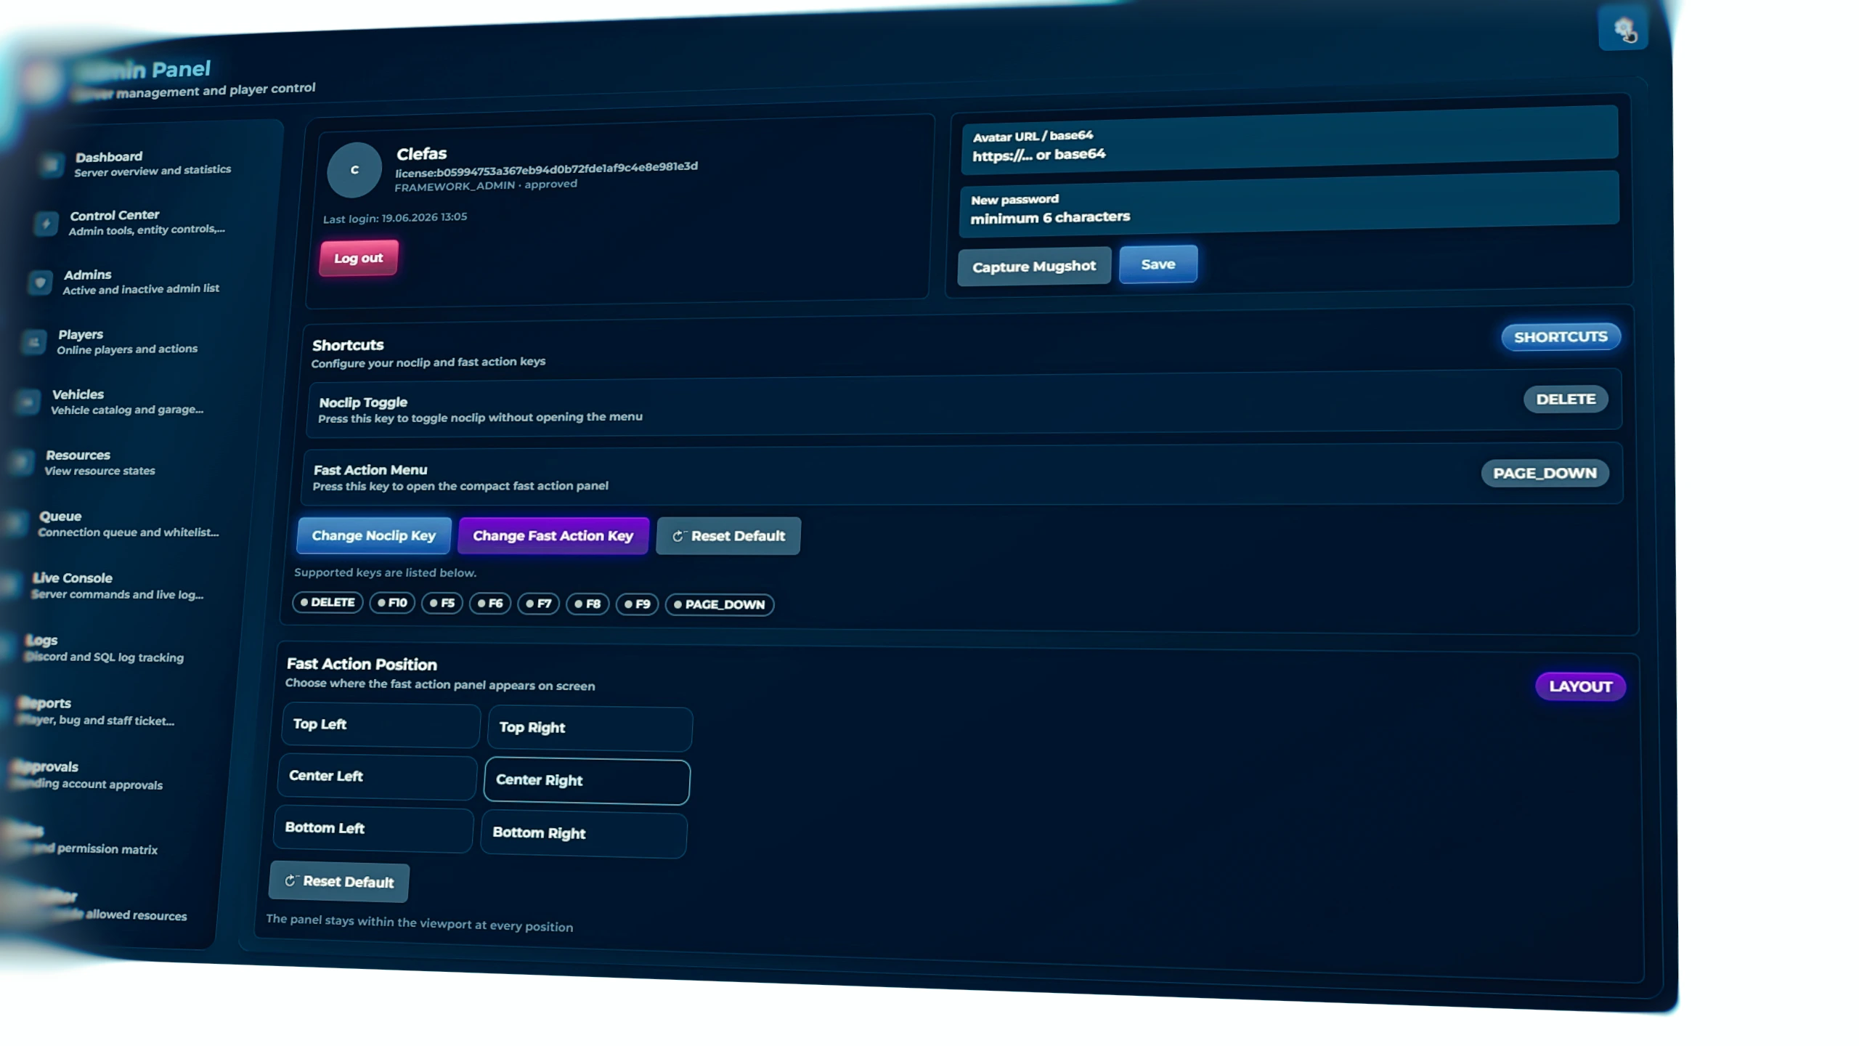This screenshot has width=1859, height=1046.
Task: Click the Clefas avatar circle
Action: pyautogui.click(x=354, y=170)
